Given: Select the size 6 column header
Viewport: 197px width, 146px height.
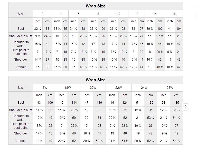Looking at the screenshot, I should pyautogui.click(x=78, y=14).
